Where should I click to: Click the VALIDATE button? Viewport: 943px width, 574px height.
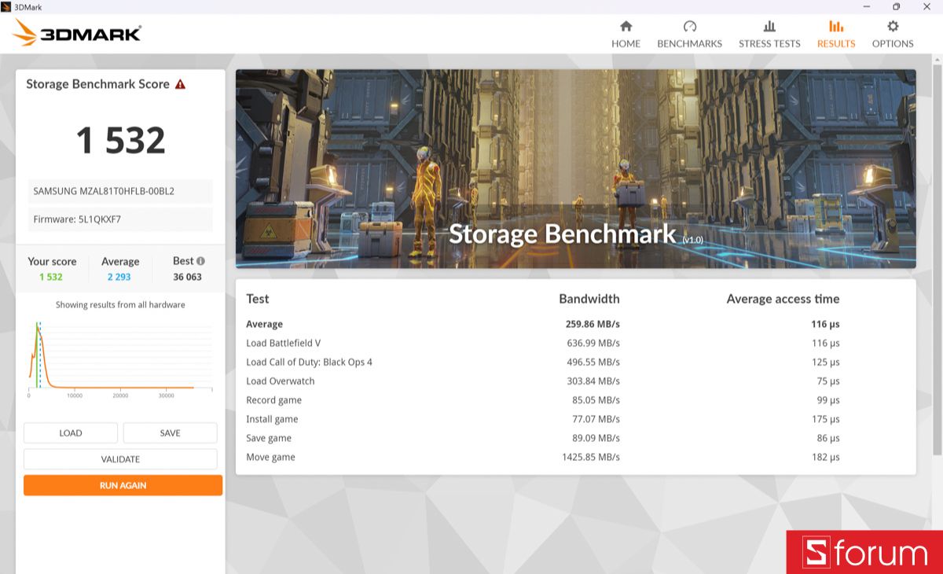coord(120,459)
